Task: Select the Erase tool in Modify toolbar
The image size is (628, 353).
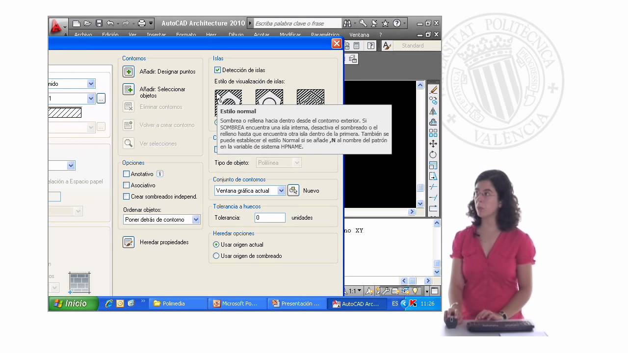Action: [x=433, y=90]
